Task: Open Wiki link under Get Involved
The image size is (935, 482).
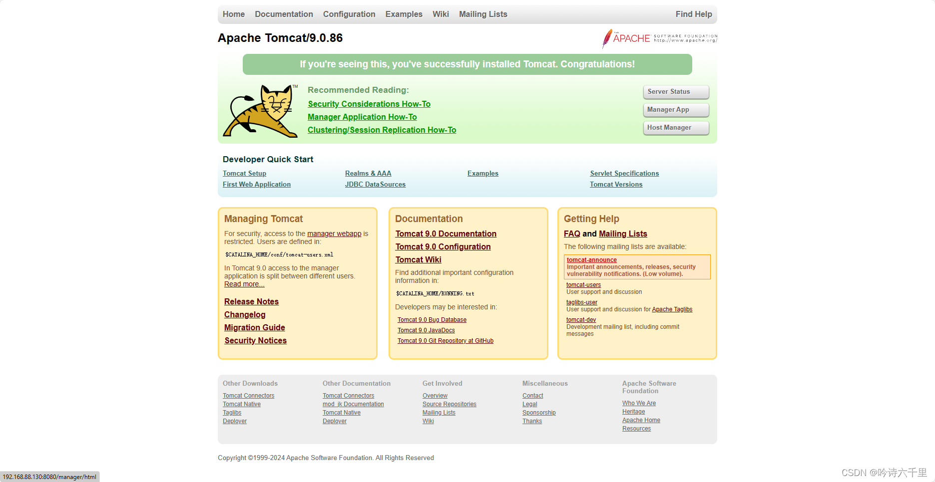Action: [428, 421]
